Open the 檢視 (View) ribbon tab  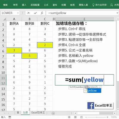(72, 5)
